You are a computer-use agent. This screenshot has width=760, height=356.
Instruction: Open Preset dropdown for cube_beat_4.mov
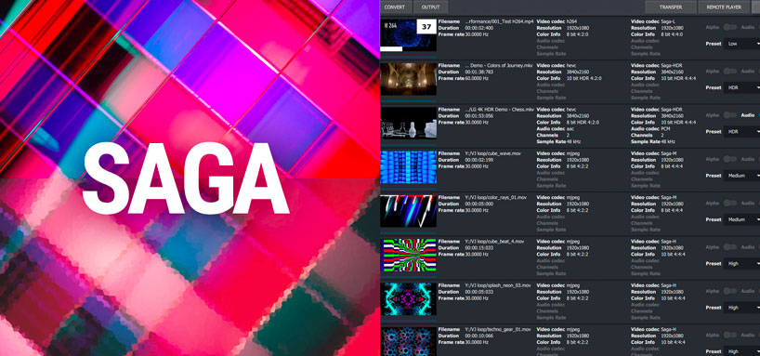click(742, 264)
